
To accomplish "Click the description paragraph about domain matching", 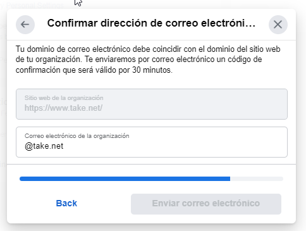I will click(x=148, y=59).
